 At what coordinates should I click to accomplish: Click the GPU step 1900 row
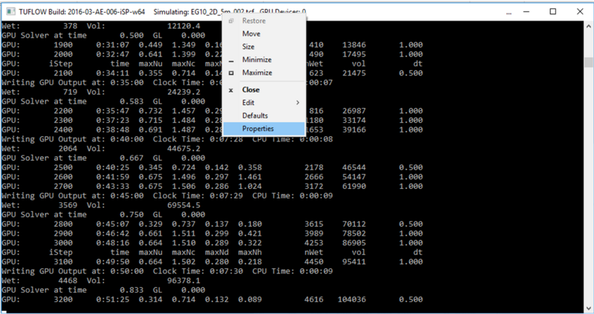tap(212, 44)
